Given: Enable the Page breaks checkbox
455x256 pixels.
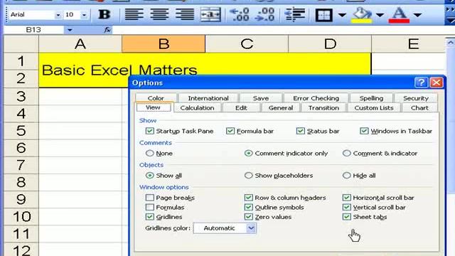Looking at the screenshot, I should [150, 198].
